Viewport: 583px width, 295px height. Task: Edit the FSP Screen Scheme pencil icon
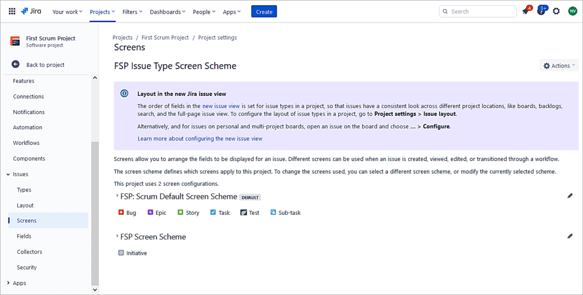click(x=570, y=236)
